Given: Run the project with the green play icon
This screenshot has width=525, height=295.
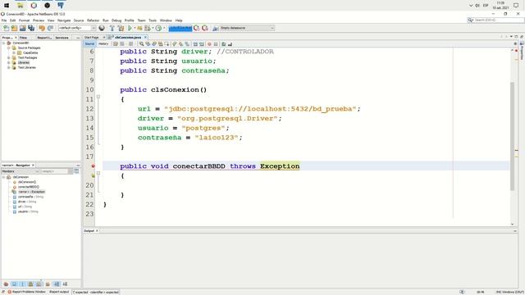Looking at the screenshot, I should click(130, 29).
